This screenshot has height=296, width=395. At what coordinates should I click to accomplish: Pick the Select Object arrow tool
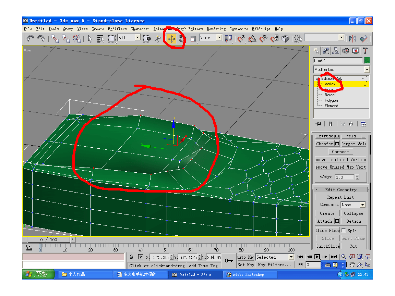(x=90, y=38)
